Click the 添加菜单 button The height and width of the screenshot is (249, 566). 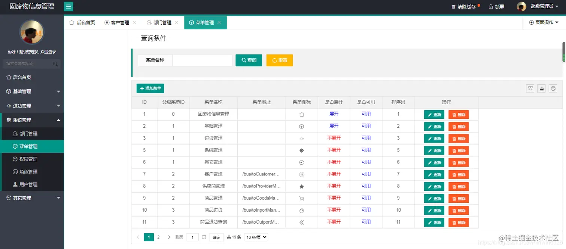click(x=150, y=88)
